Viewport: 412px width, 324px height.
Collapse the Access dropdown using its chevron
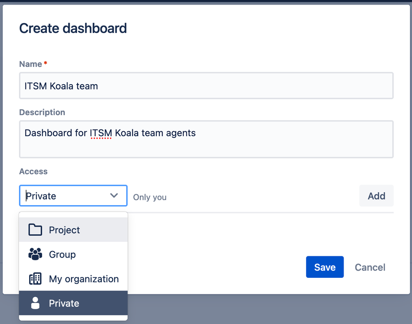coord(114,196)
